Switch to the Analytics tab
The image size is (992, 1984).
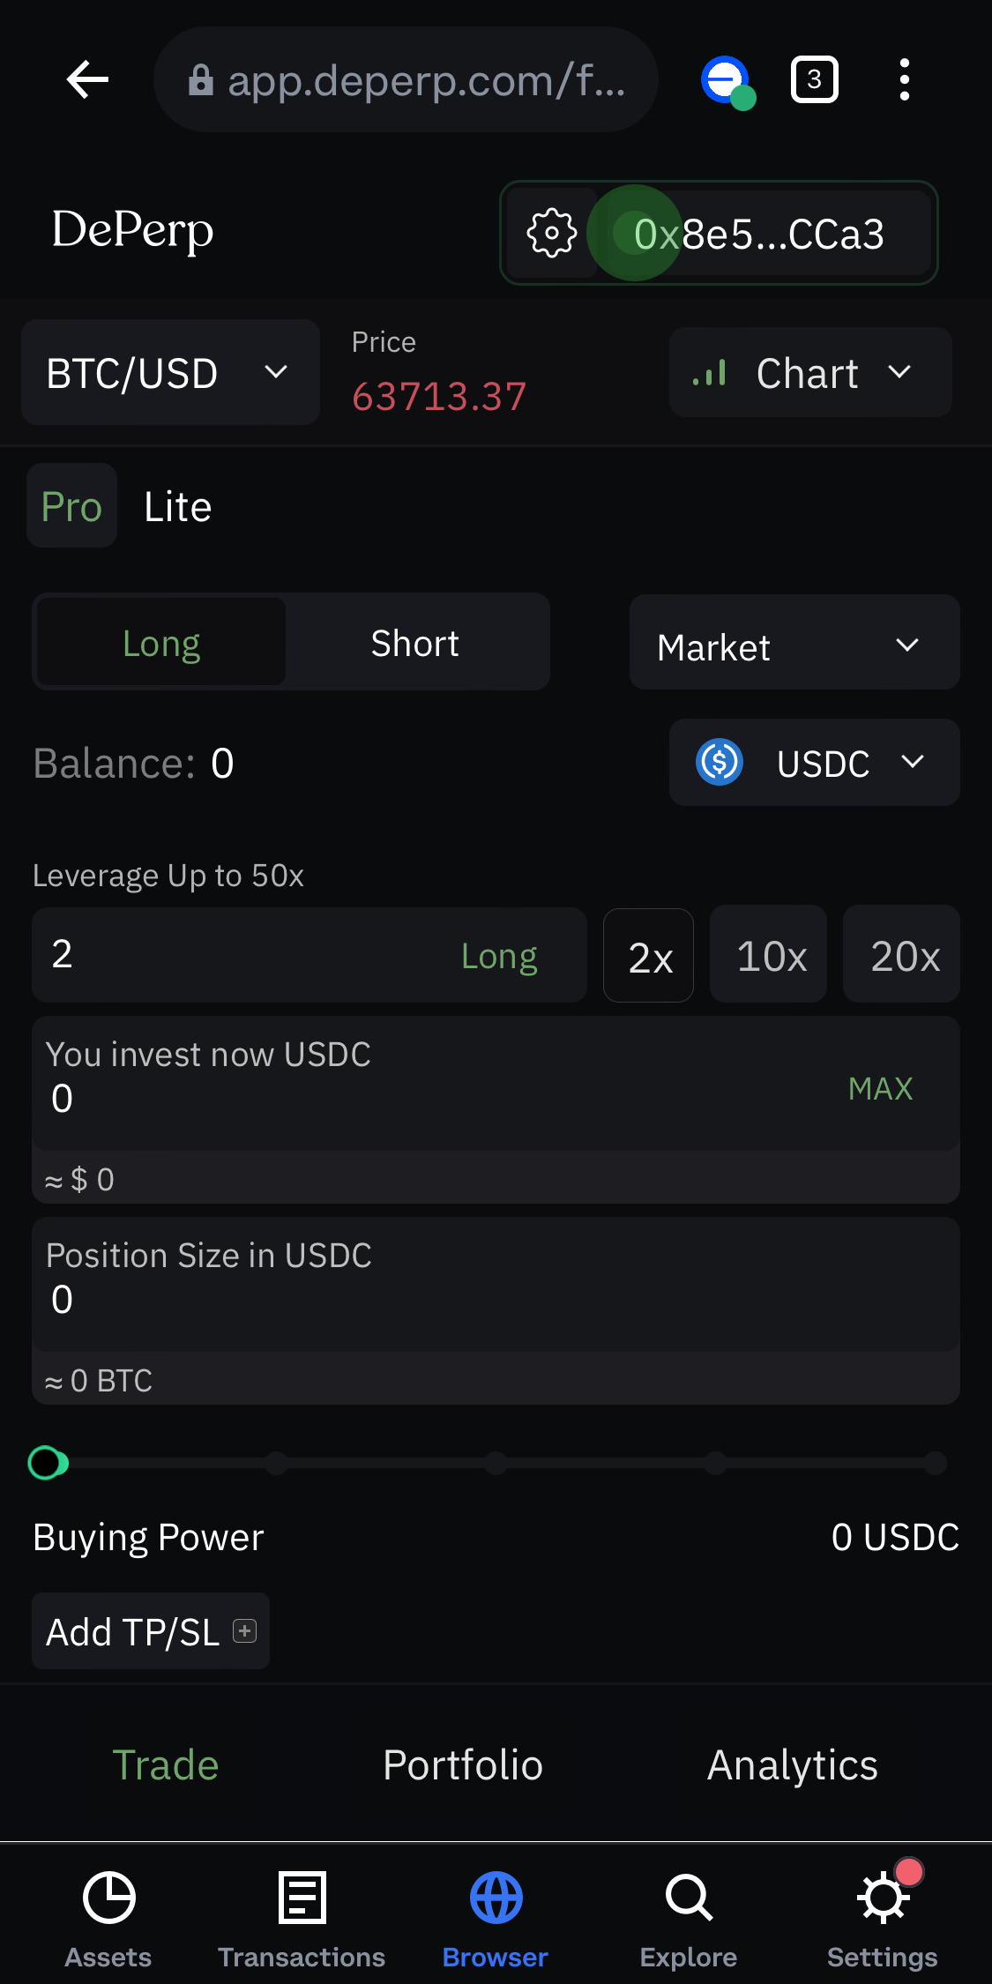[793, 1764]
